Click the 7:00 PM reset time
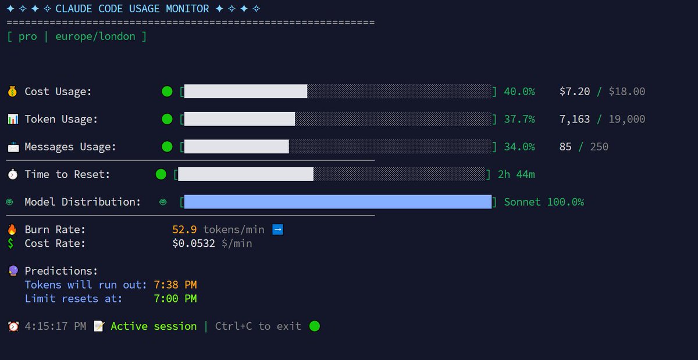The height and width of the screenshot is (360, 698). click(x=175, y=299)
